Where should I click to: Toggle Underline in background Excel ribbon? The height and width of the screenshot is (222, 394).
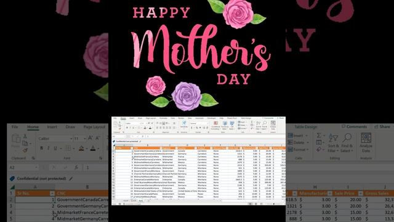pos(55,148)
